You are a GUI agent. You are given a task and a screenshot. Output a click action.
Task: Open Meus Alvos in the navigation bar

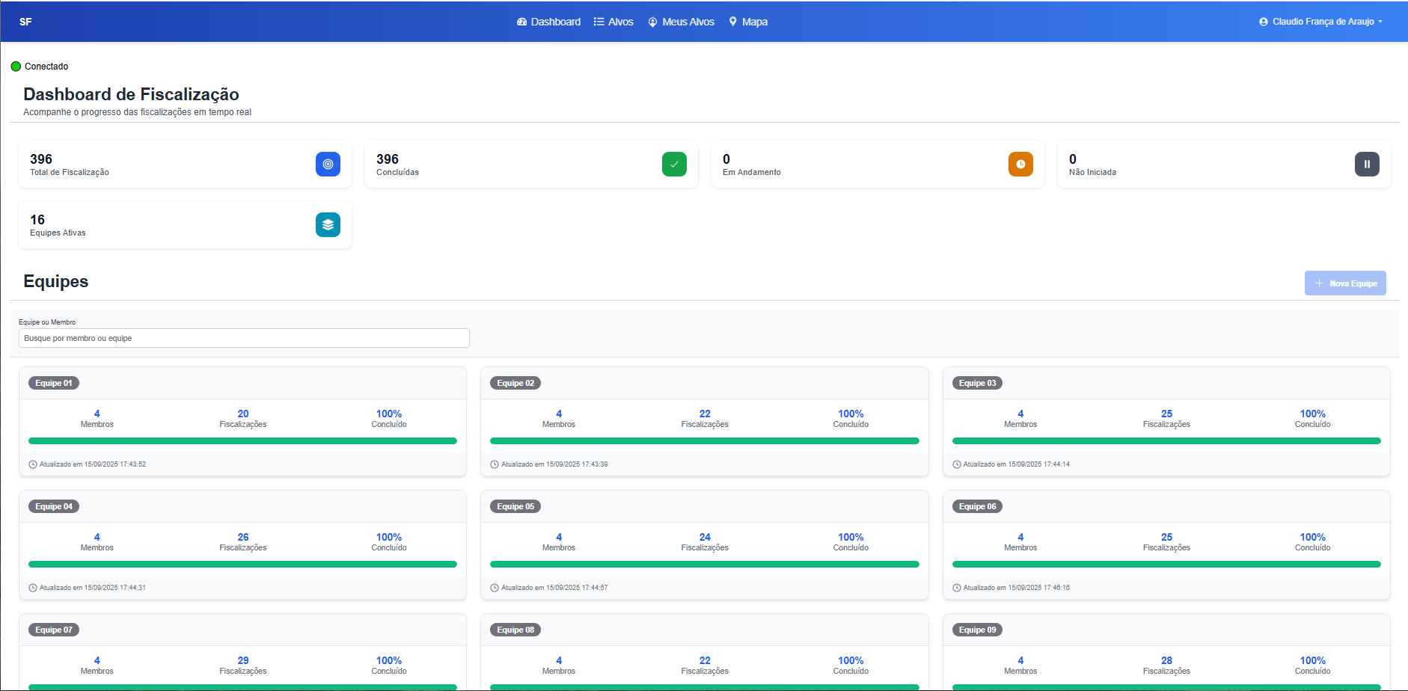click(x=681, y=22)
